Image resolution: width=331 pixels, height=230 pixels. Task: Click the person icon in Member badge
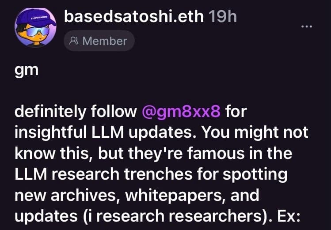pos(74,41)
